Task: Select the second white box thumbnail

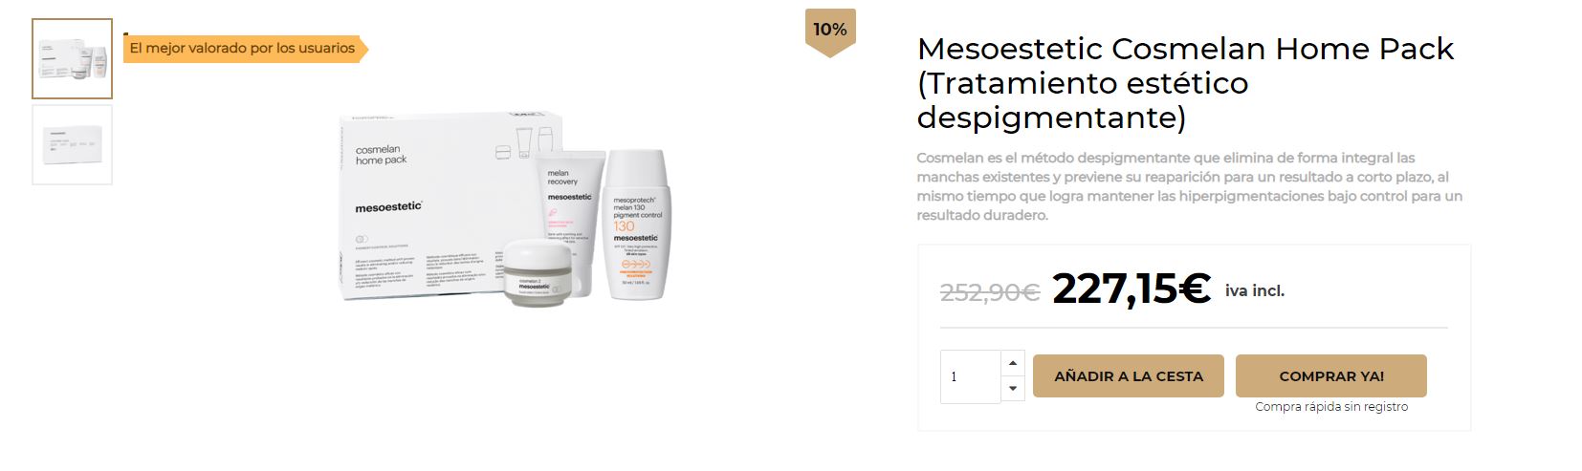Action: (x=72, y=144)
